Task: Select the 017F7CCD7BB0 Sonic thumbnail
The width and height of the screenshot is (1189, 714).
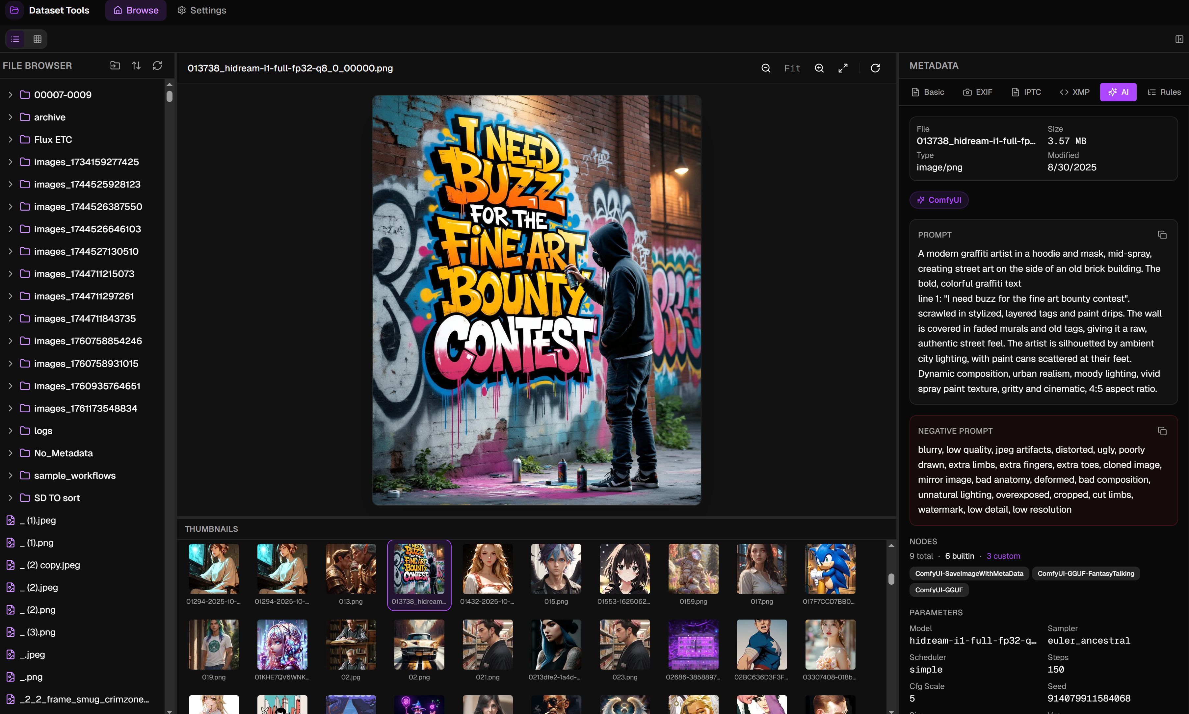Action: pos(830,569)
